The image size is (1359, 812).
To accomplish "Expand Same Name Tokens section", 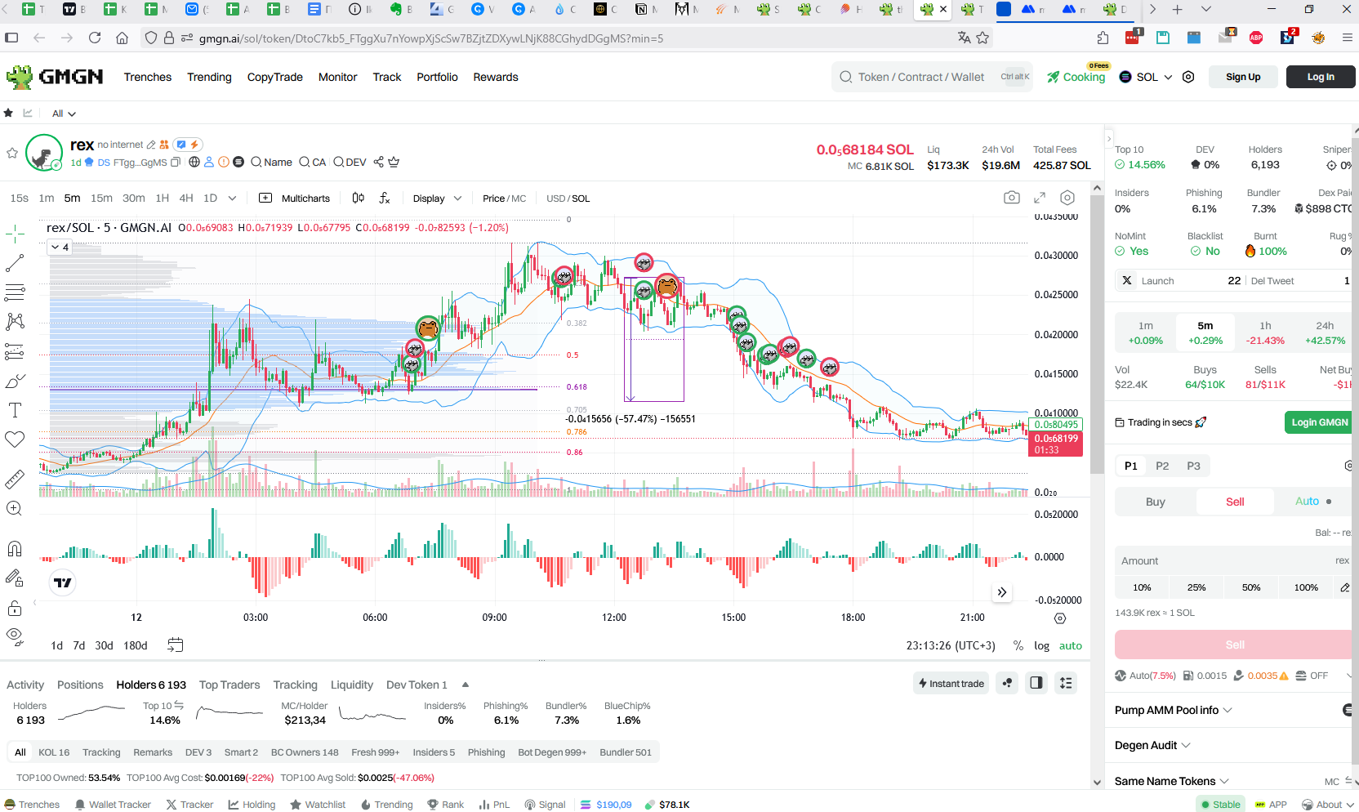I will coord(1171,781).
